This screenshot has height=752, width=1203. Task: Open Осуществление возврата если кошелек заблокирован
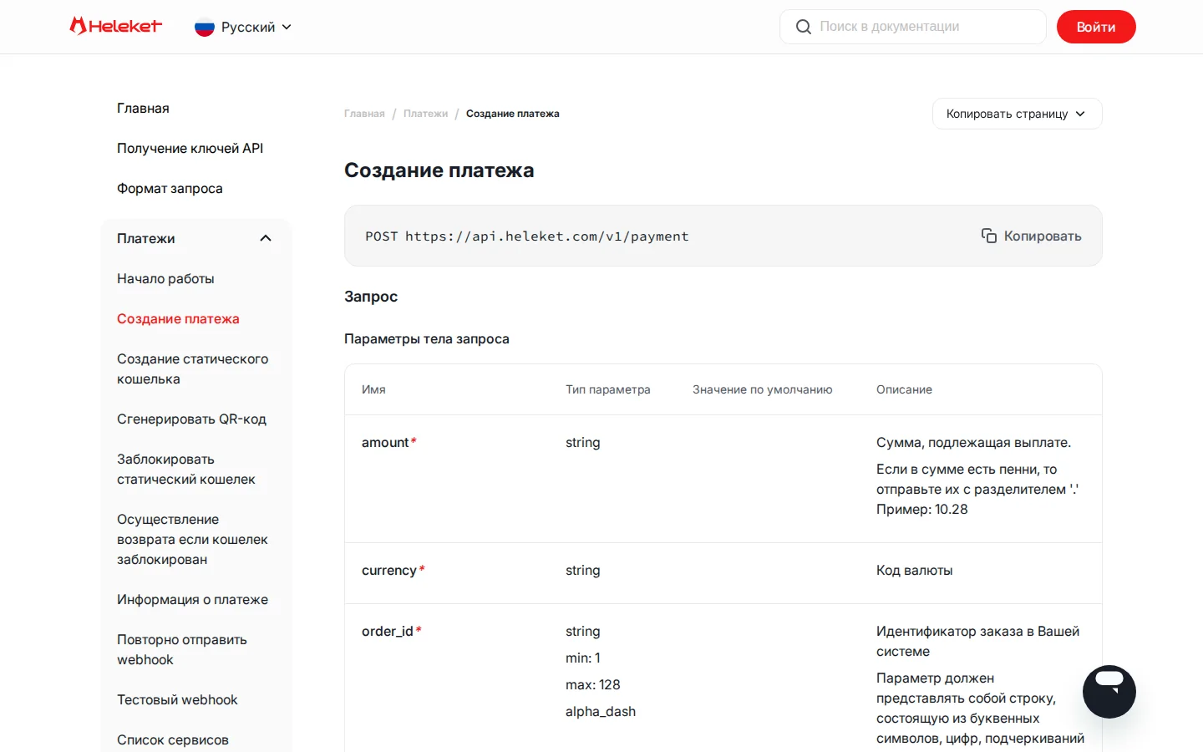pos(192,539)
